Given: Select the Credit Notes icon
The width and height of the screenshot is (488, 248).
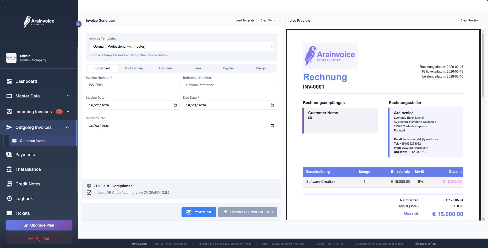Looking at the screenshot, I should (9, 184).
